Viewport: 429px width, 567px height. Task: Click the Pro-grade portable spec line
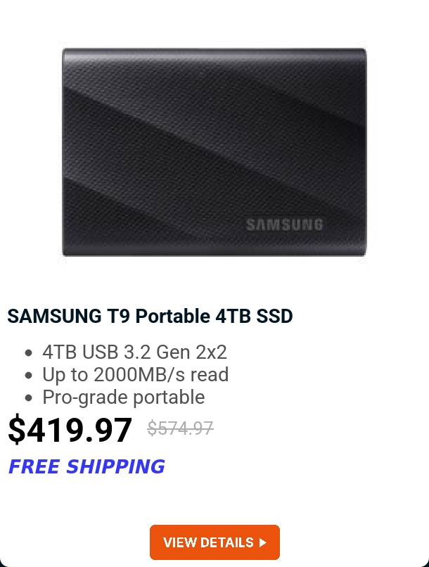124,397
